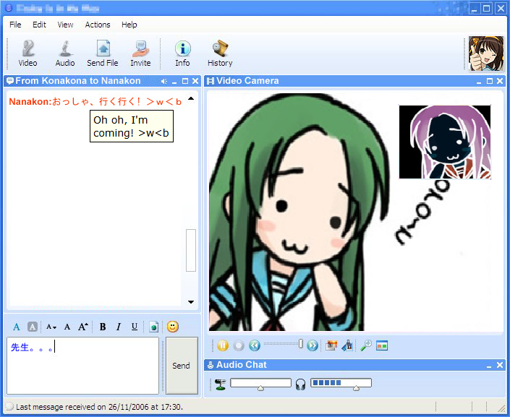Close the Video Camera panel
510x417 pixels.
(x=500, y=81)
